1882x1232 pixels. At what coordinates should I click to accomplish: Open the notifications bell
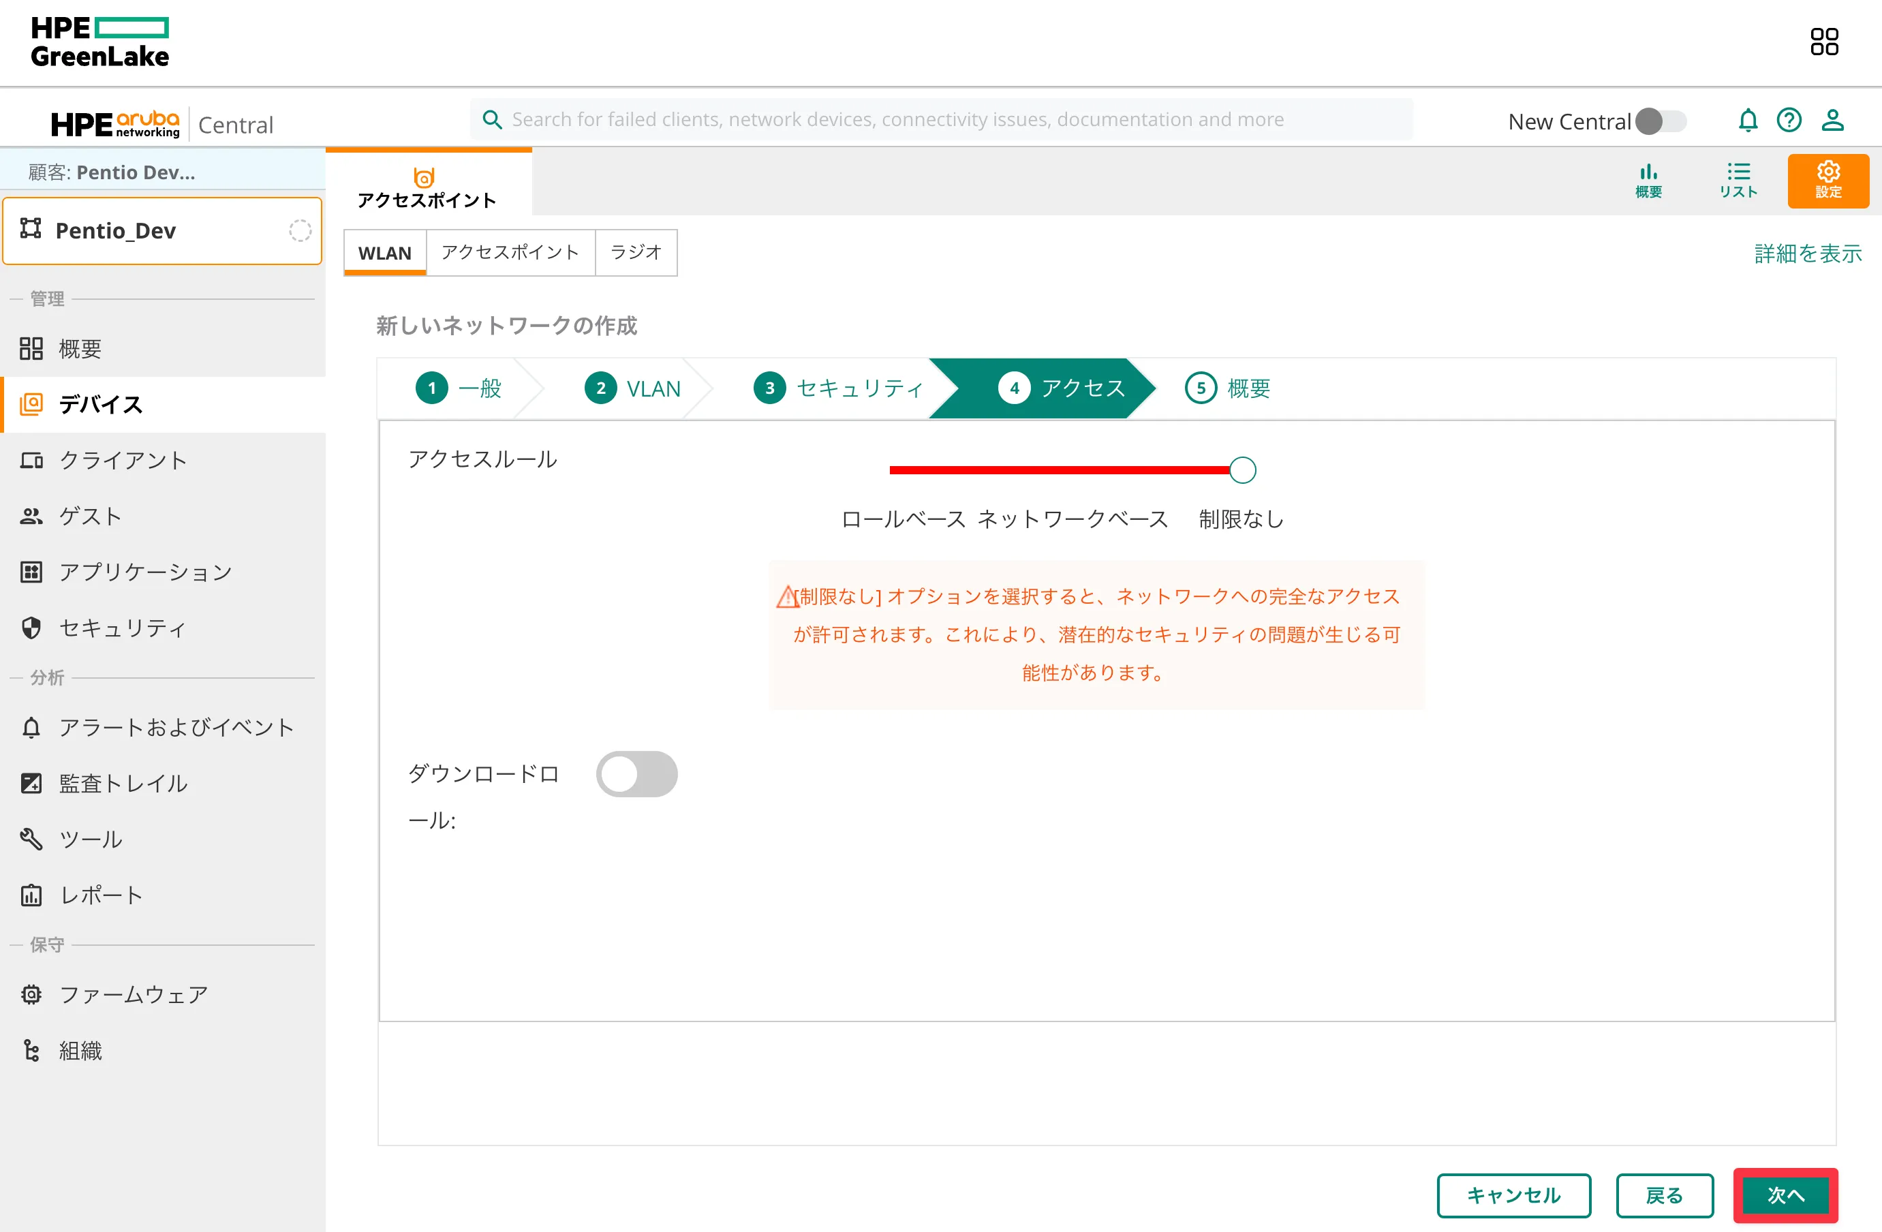point(1748,119)
